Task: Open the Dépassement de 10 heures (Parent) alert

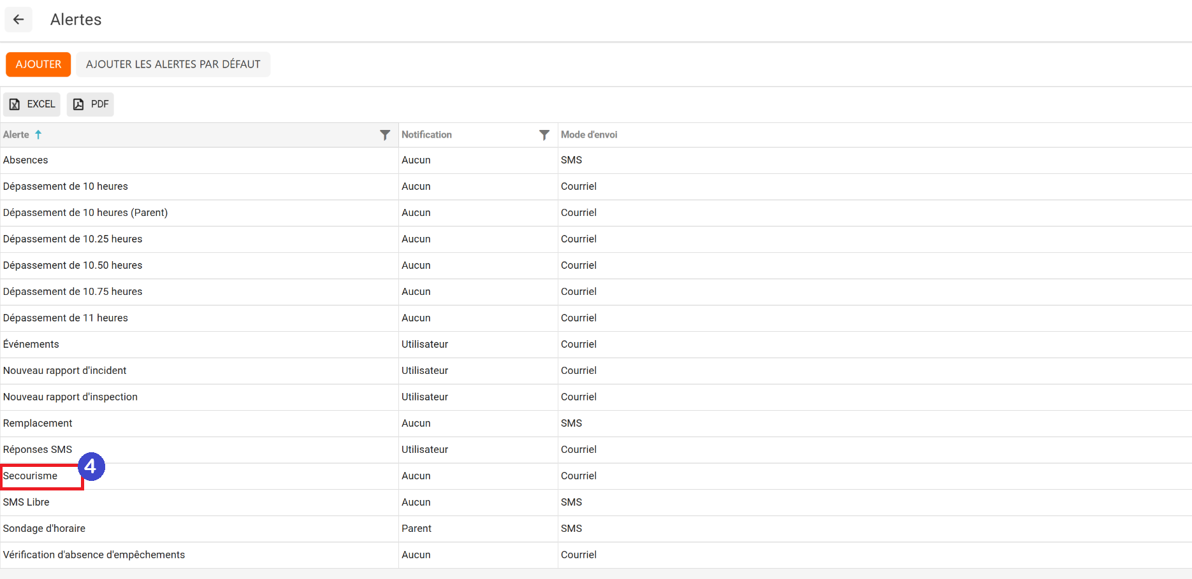Action: [85, 213]
